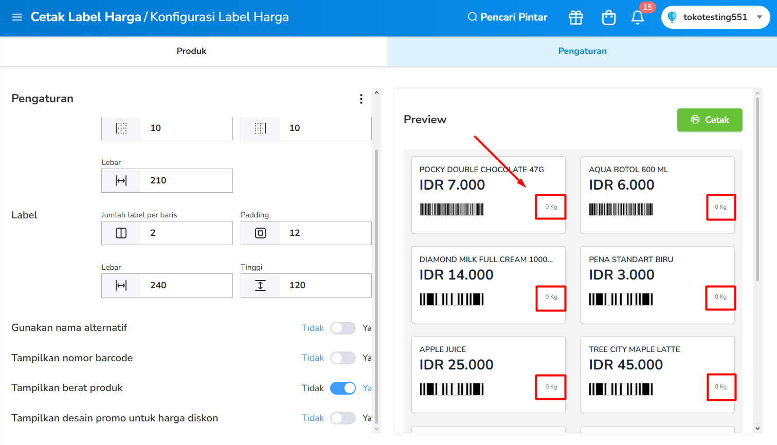This screenshot has width=777, height=445.
Task: Click the three-dot Pengaturan options menu
Action: coord(361,99)
